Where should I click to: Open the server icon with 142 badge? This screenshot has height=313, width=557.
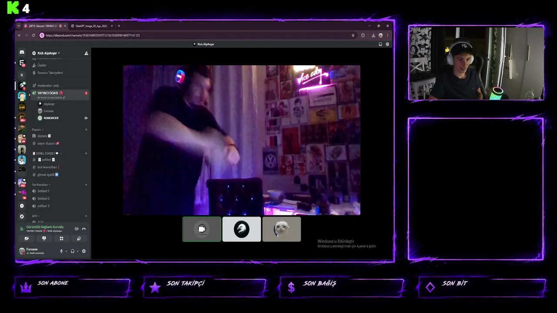tap(22, 183)
